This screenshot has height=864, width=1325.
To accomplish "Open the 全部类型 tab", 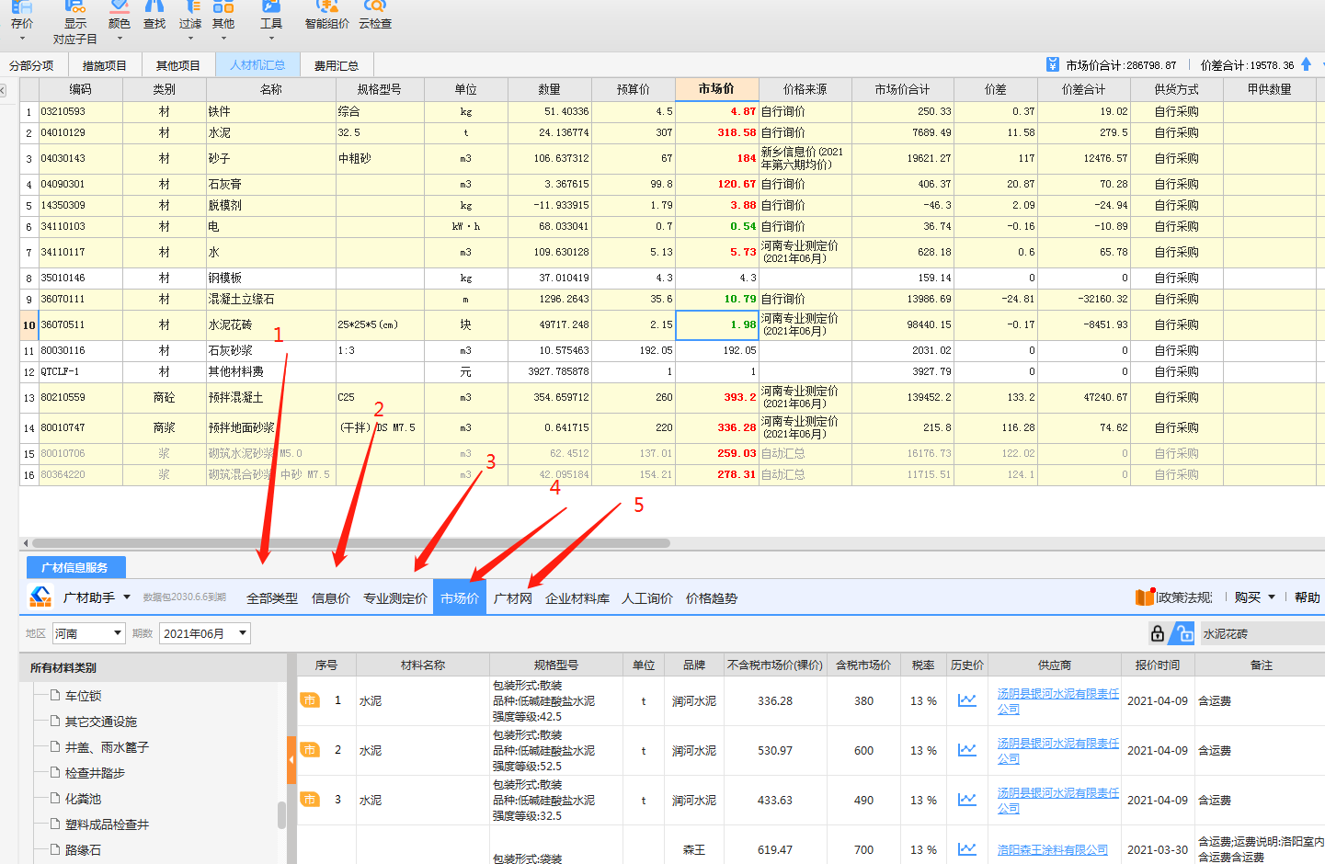I will pos(272,597).
